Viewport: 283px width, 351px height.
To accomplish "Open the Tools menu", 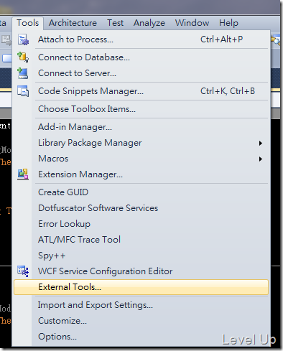I will 27,23.
